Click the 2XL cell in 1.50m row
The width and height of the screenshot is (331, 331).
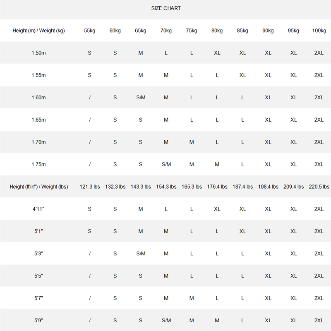(319, 53)
